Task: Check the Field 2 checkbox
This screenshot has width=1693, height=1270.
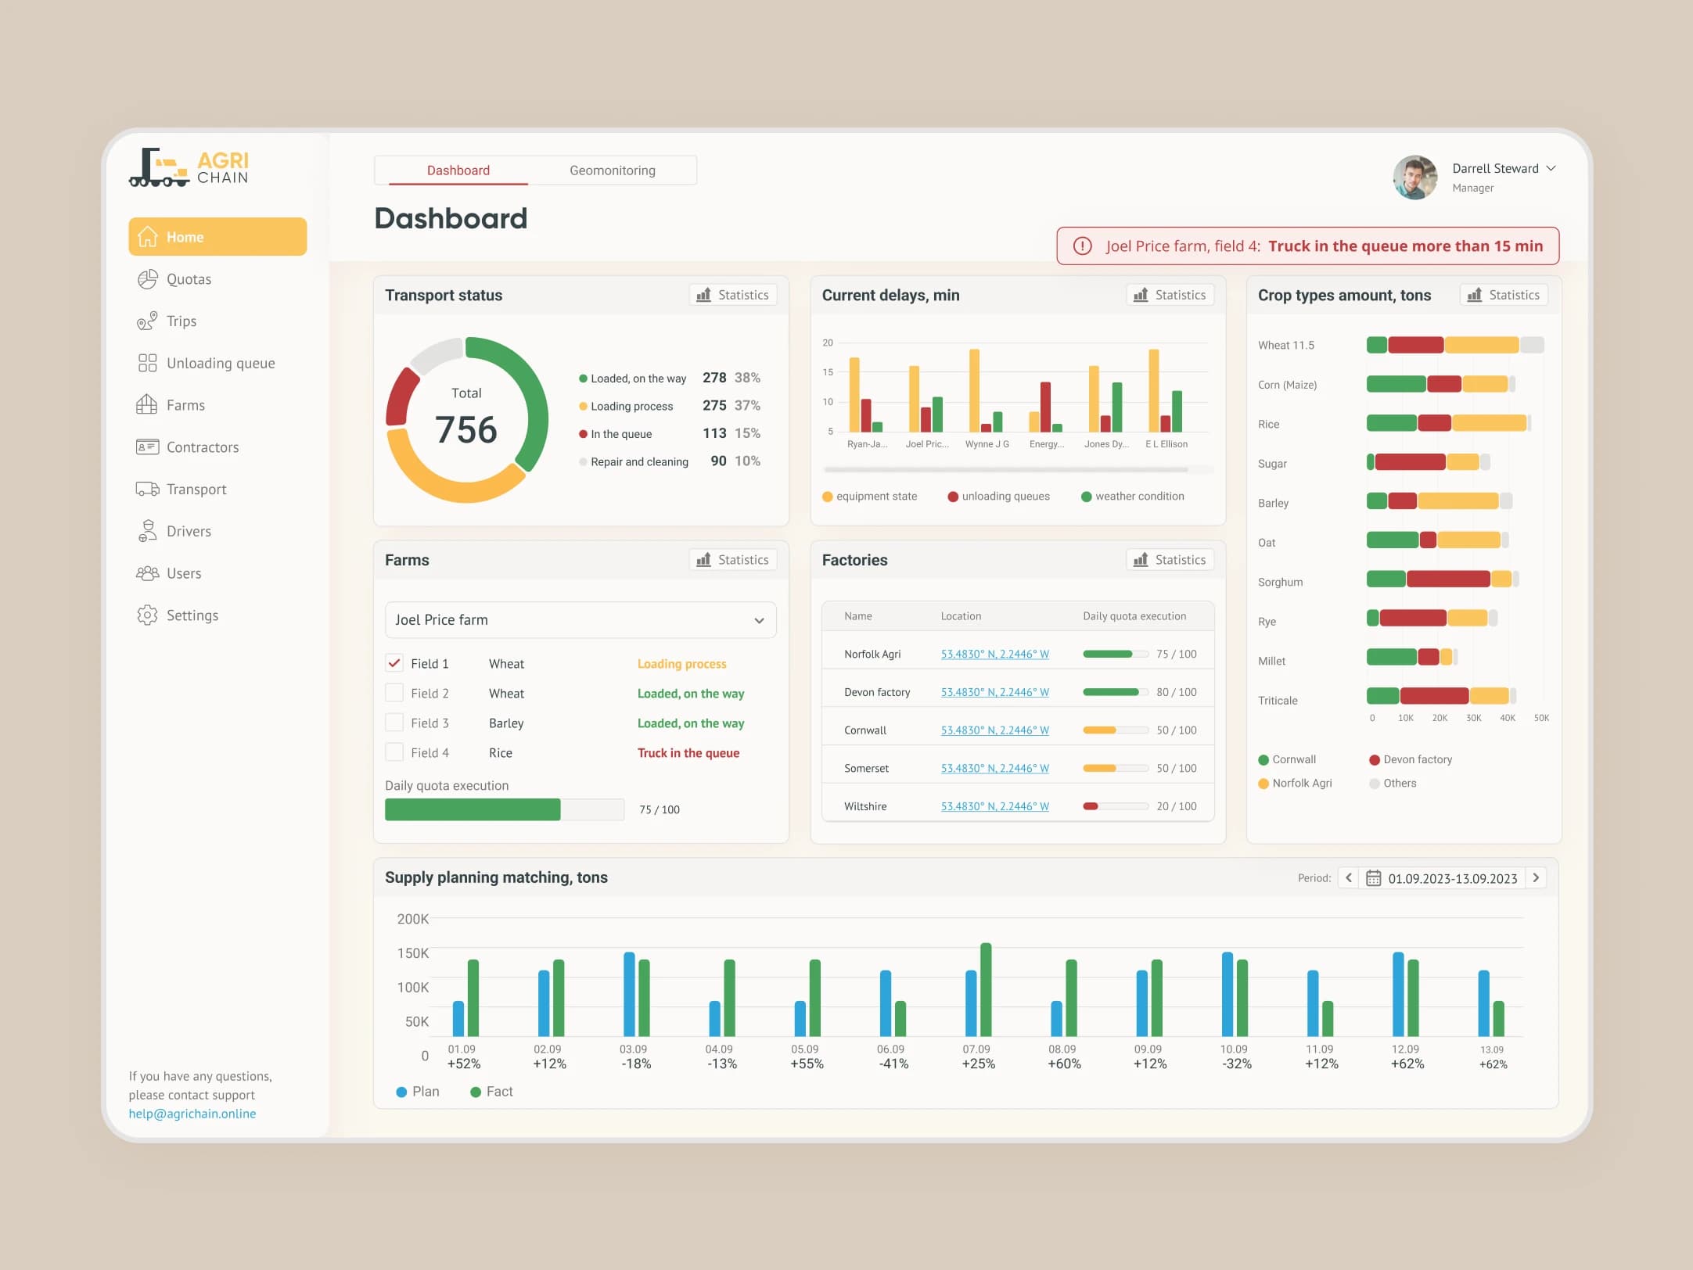Action: (x=394, y=693)
